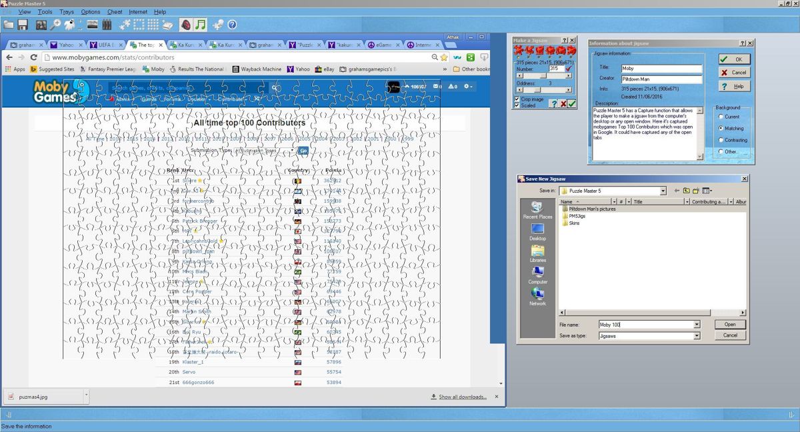Choose the last red piece shape in Make a Jigsaw

tap(571, 51)
